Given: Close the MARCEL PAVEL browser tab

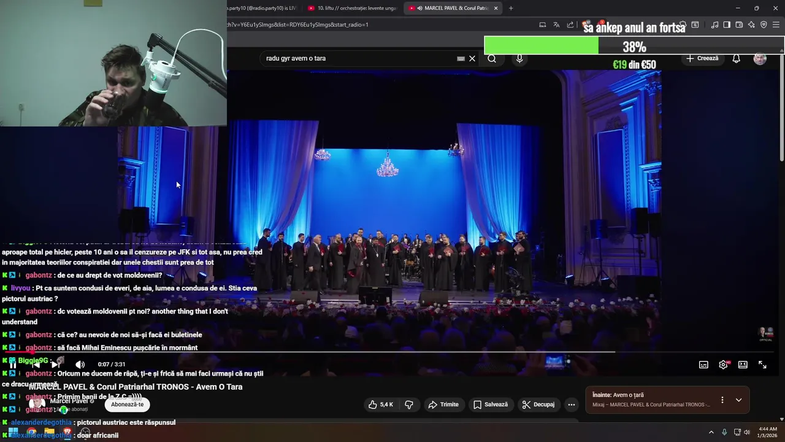Looking at the screenshot, I should [x=496, y=8].
